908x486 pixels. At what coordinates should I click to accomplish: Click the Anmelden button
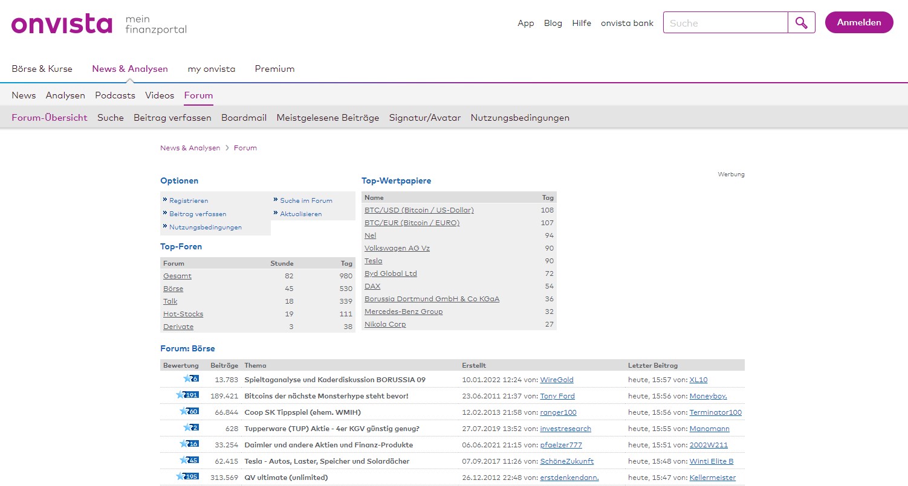859,22
